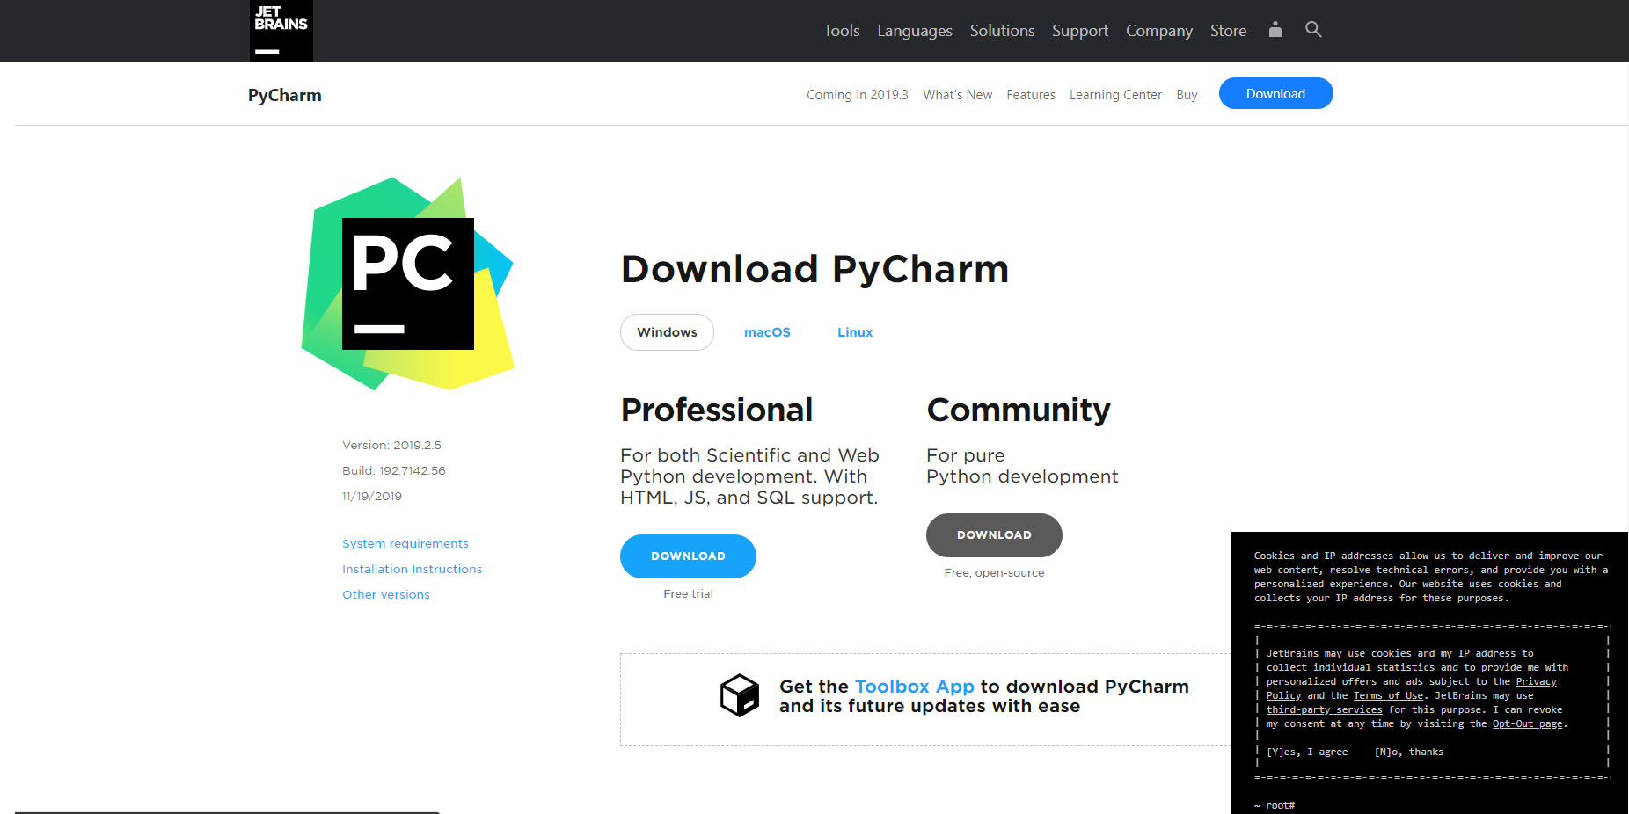Open third-party services link
Viewport: 1629px width, 814px height.
click(1324, 709)
